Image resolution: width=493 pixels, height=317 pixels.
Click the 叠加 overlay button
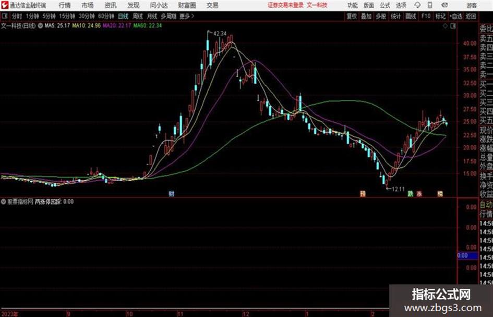366,16
